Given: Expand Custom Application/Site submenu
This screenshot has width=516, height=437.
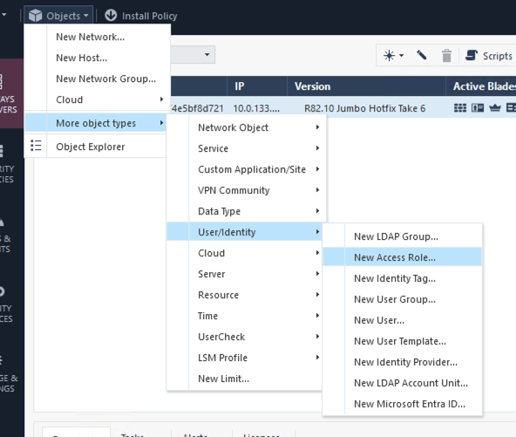Looking at the screenshot, I should pos(247,169).
